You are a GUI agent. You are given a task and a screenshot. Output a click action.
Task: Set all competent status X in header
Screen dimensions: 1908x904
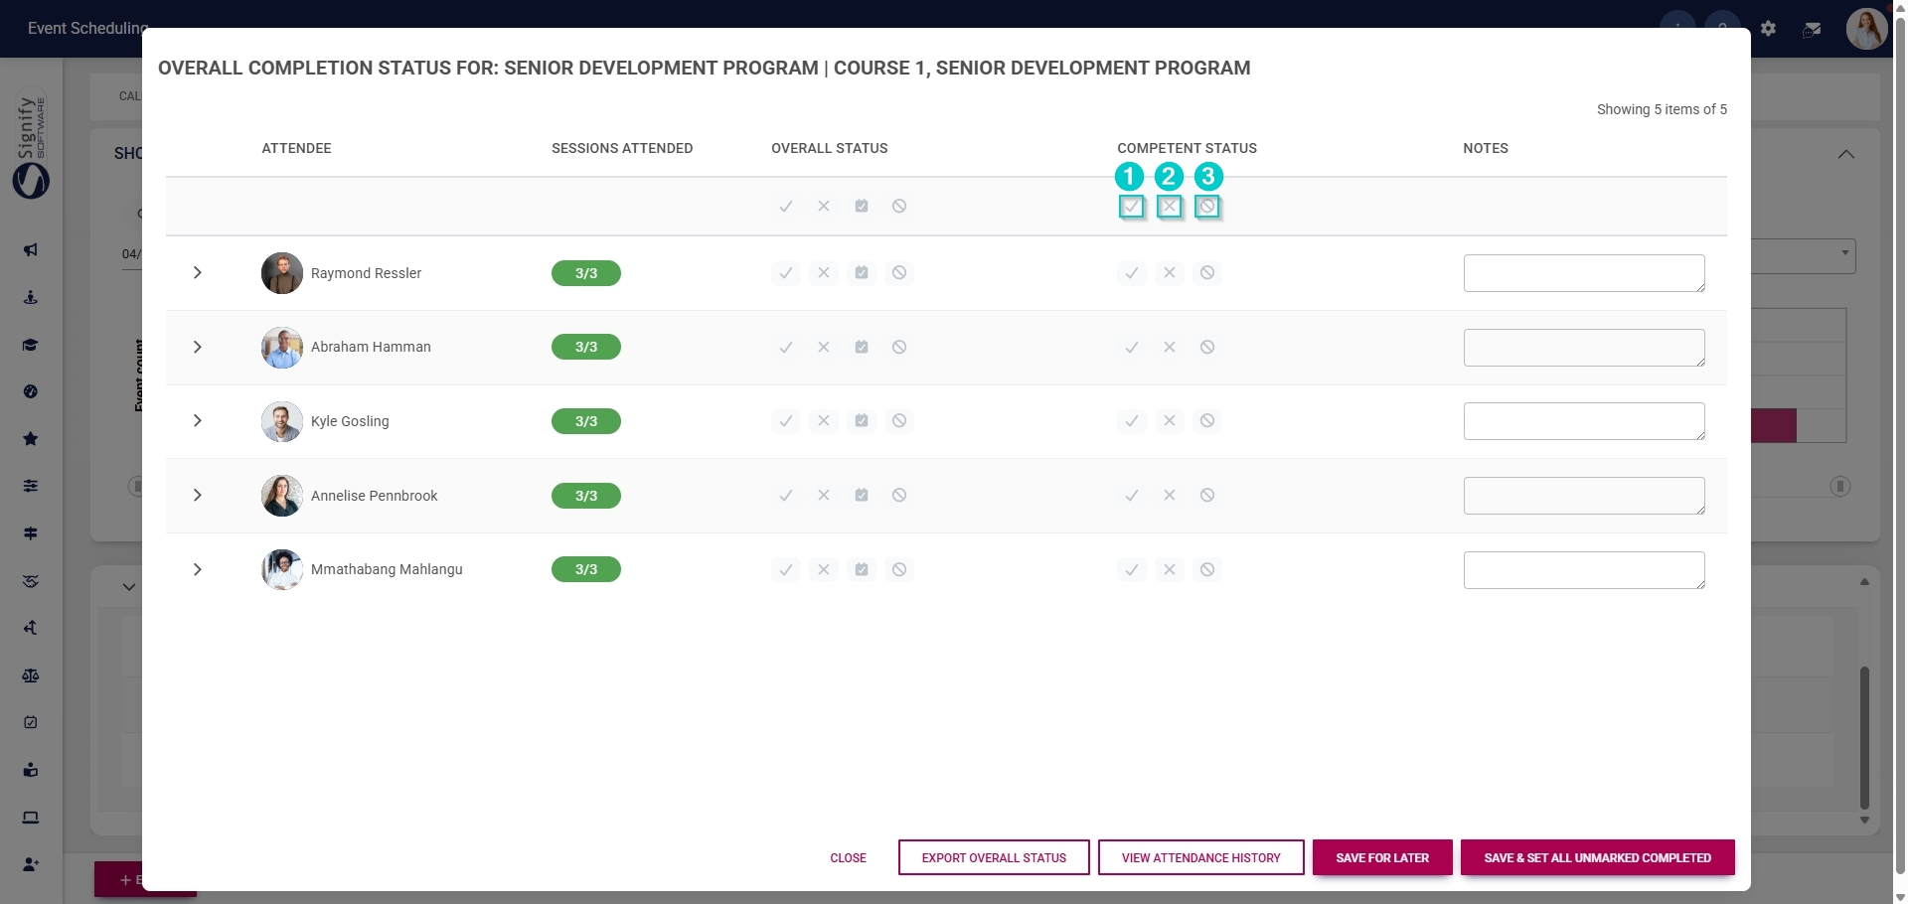1170,207
